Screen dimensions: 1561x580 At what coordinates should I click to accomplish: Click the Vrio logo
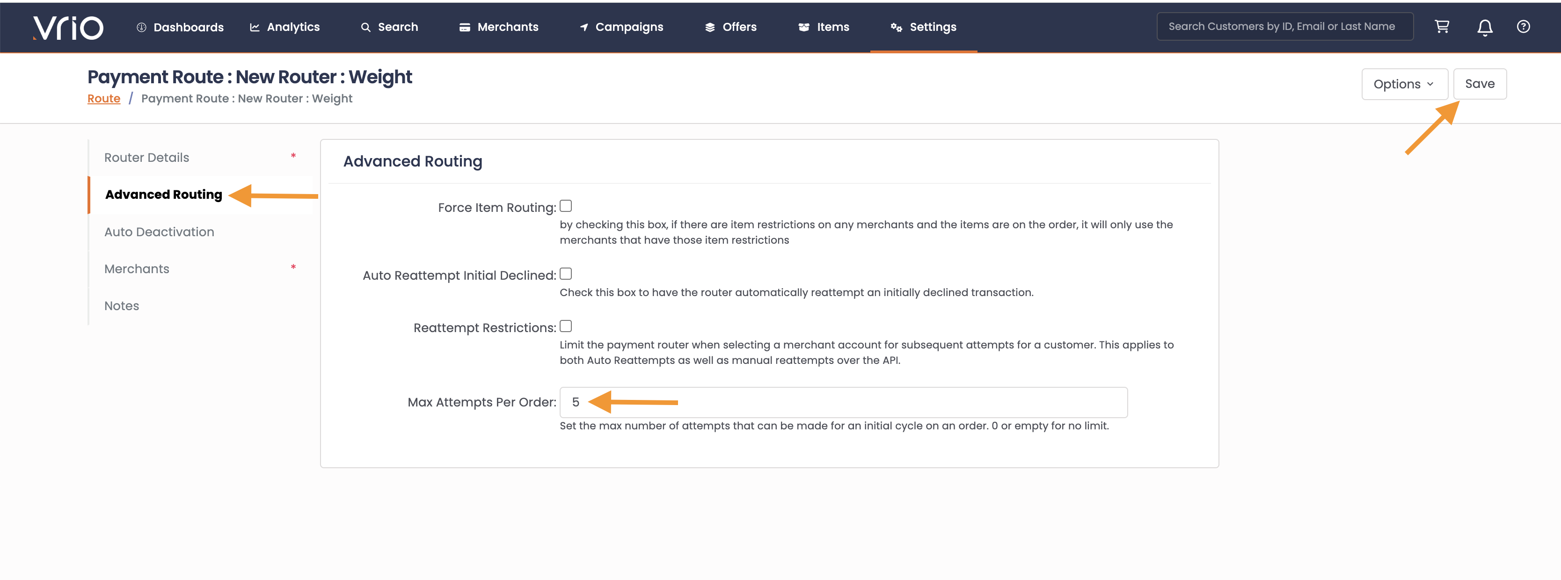pyautogui.click(x=68, y=27)
